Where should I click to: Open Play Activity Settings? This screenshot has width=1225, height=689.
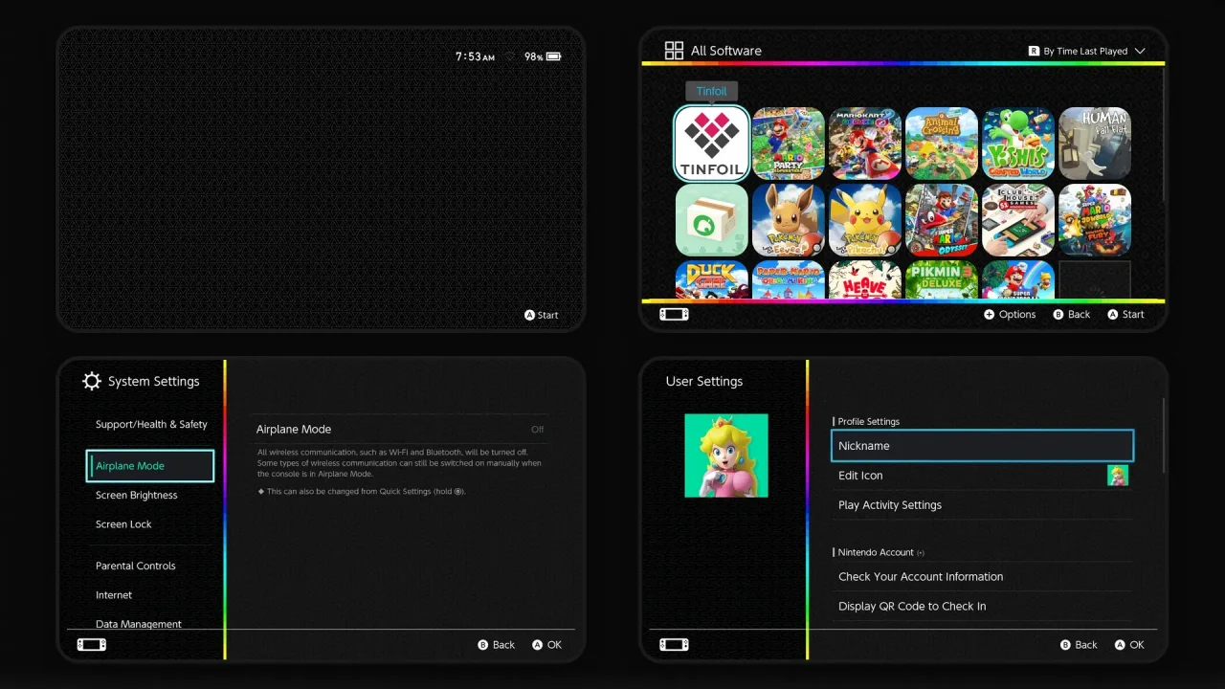983,505
